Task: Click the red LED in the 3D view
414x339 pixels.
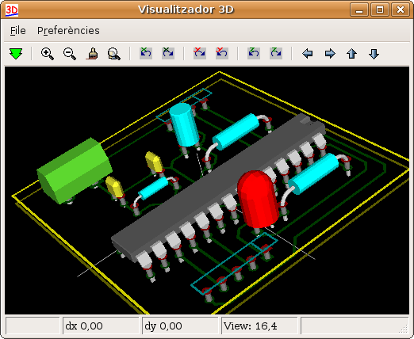Action: tap(258, 200)
